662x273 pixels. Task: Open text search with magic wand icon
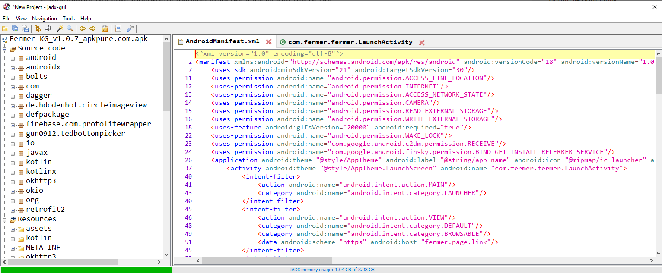[x=60, y=29]
